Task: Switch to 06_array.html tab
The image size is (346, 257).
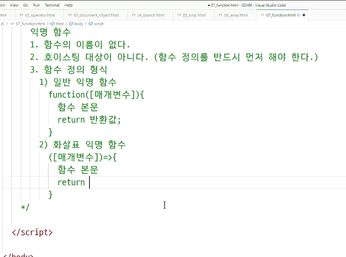Action: point(235,15)
